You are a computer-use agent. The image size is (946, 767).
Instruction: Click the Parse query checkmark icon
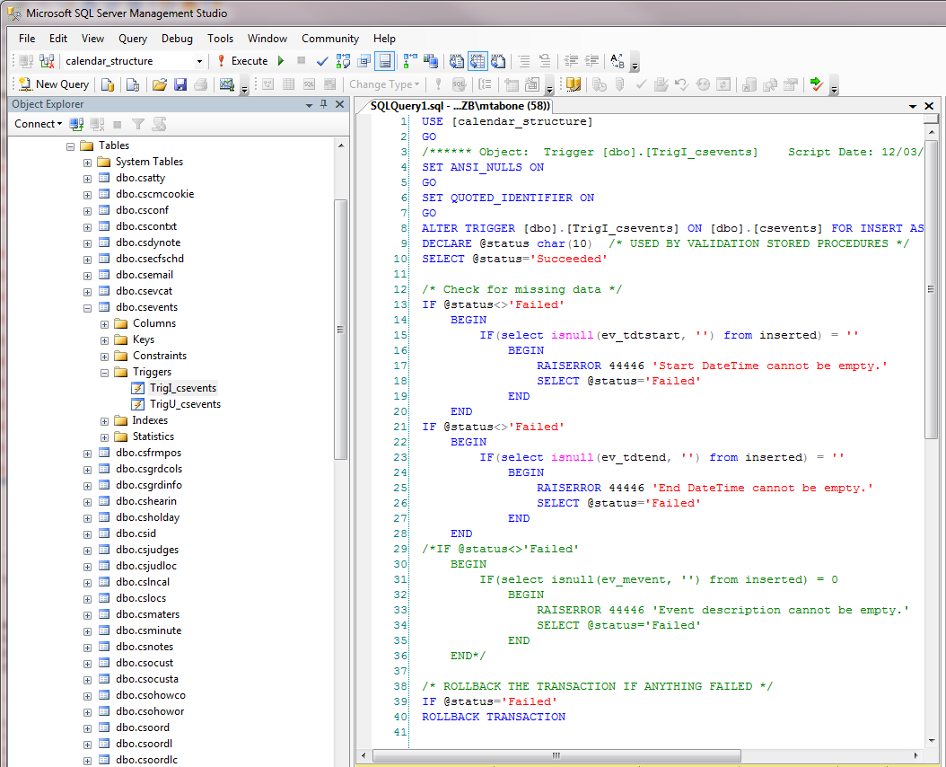(x=322, y=61)
